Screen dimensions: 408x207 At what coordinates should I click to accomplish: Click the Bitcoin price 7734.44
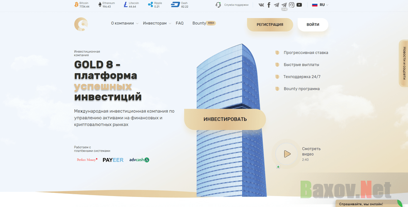[84, 6]
